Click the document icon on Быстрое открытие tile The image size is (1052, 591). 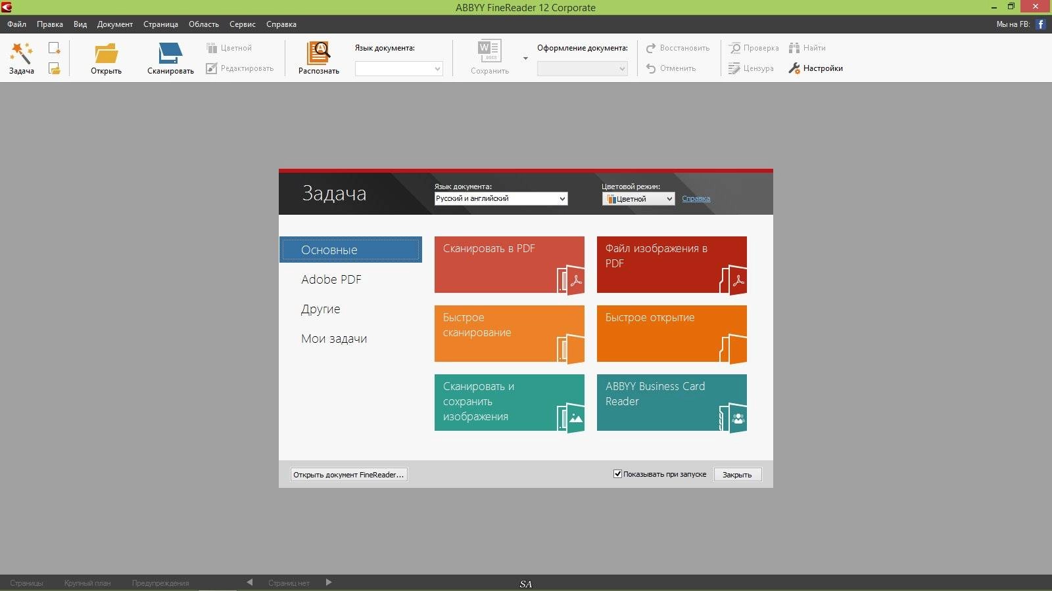pos(733,349)
